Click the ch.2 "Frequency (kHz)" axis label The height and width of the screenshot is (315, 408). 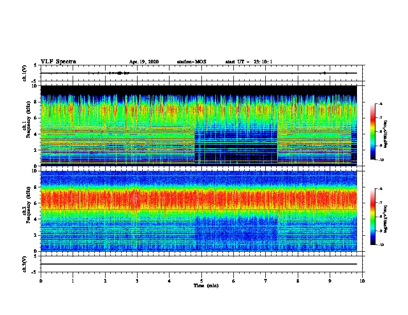click(28, 205)
